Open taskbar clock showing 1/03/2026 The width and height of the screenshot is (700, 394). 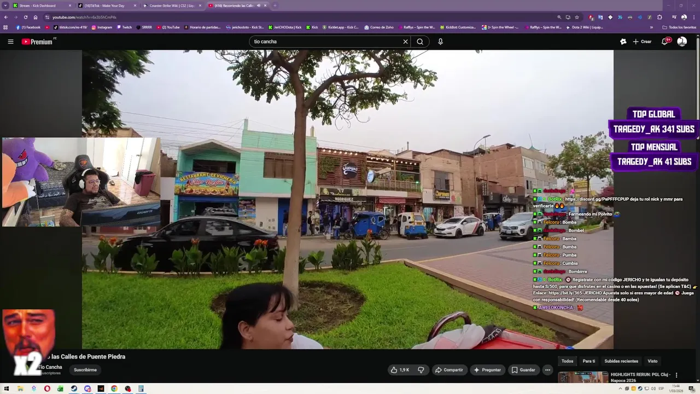tap(676, 389)
